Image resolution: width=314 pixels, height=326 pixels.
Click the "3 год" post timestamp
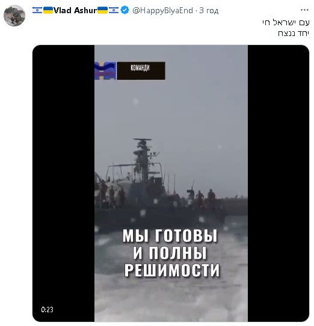[x=209, y=10]
